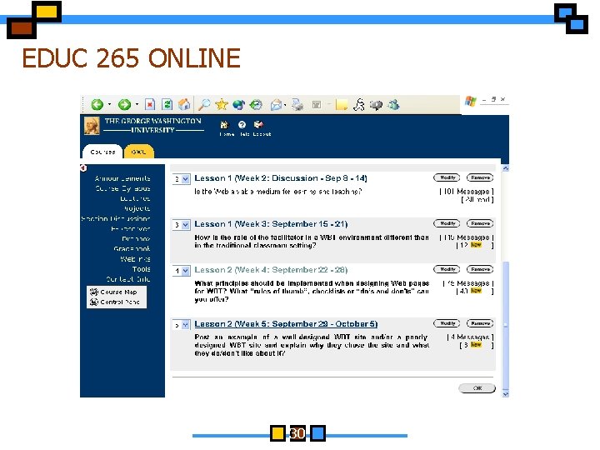Open the browser History icon
Image resolution: width=600 pixels, height=450 pixels.
point(256,104)
